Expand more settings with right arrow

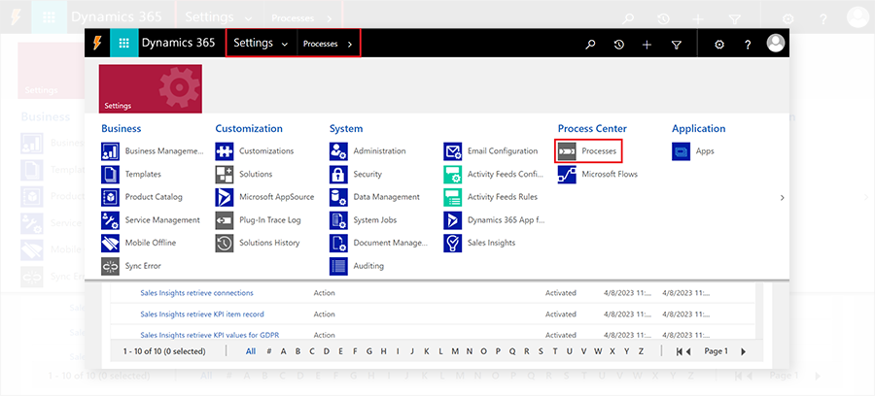tap(782, 198)
